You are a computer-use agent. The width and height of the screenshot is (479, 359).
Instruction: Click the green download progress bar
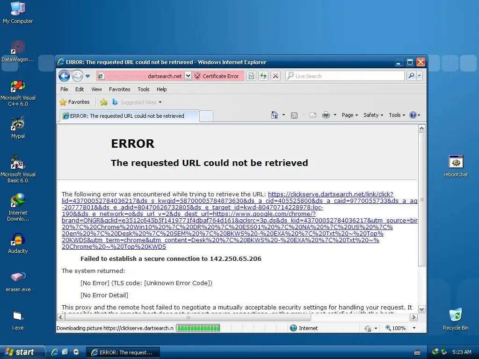coord(198,328)
